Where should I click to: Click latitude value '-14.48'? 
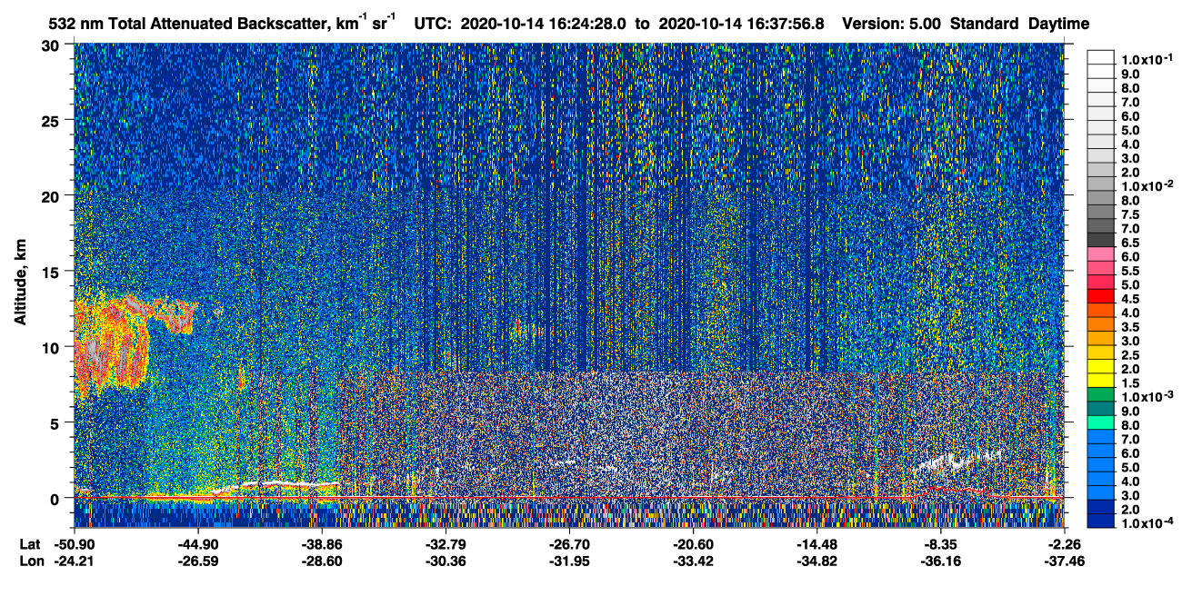816,543
